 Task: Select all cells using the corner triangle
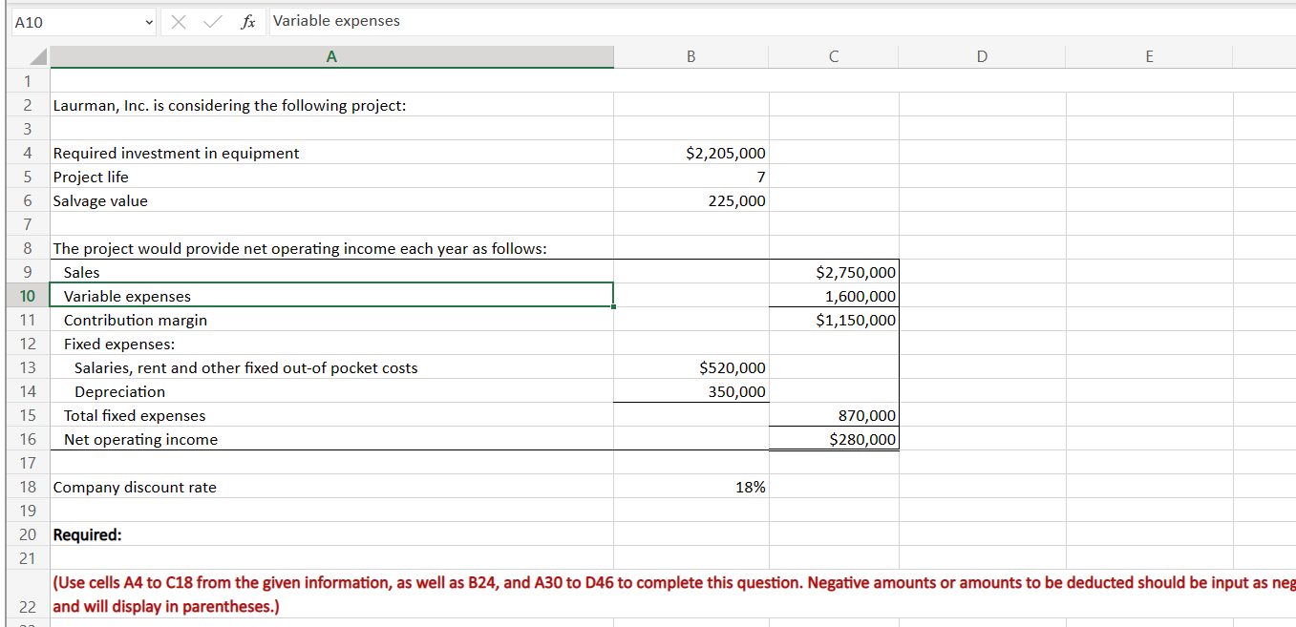coord(37,56)
